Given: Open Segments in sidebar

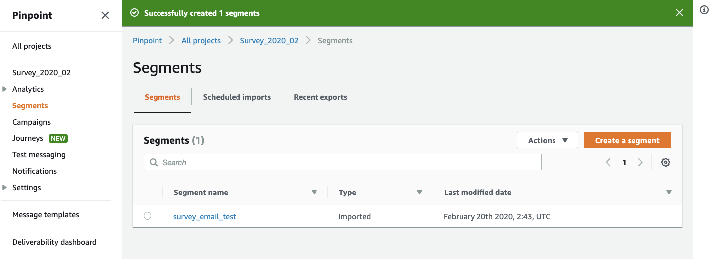Looking at the screenshot, I should pyautogui.click(x=30, y=105).
